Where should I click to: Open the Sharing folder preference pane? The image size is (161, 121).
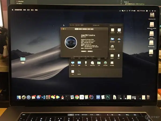99,63
